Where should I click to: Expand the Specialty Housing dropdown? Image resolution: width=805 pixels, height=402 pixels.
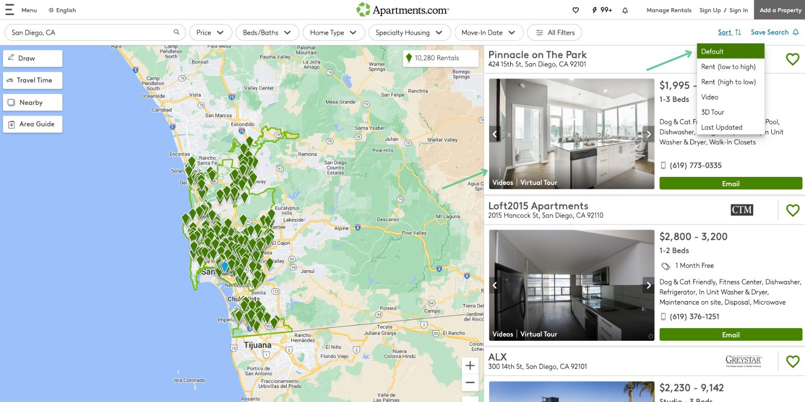click(409, 33)
